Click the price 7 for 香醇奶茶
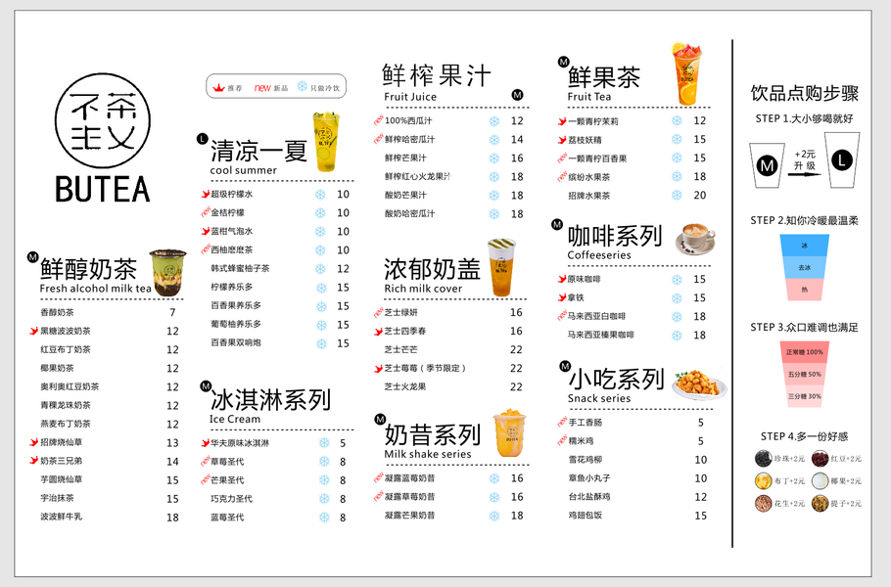The width and height of the screenshot is (891, 587). [x=172, y=312]
